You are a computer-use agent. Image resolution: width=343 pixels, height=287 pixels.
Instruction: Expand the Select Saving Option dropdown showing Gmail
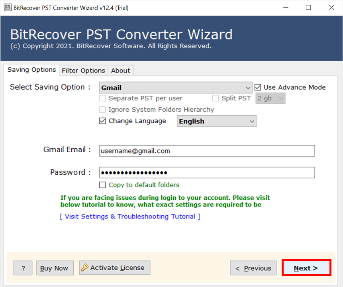(x=176, y=88)
